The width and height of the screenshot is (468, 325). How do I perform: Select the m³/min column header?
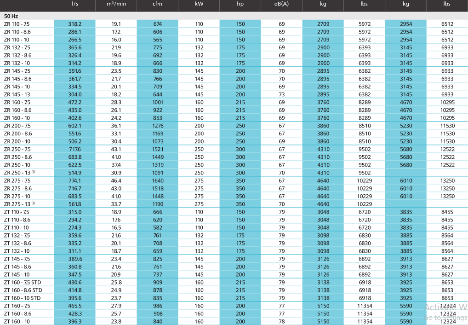(116, 4)
